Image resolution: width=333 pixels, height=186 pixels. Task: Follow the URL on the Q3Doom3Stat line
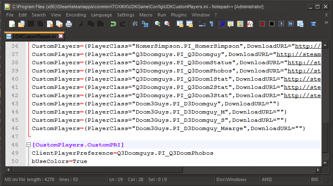303,95
